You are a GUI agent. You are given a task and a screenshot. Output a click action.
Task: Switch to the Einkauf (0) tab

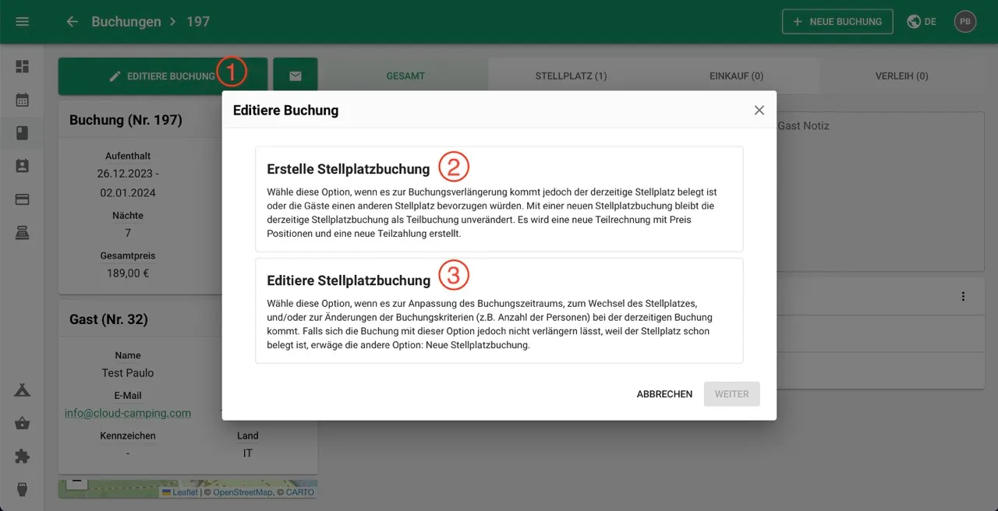[736, 76]
